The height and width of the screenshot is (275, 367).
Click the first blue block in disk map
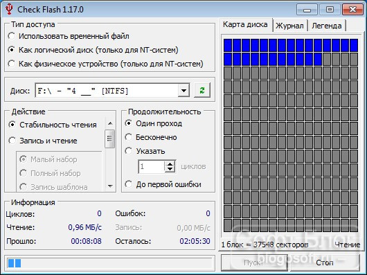[228, 45]
